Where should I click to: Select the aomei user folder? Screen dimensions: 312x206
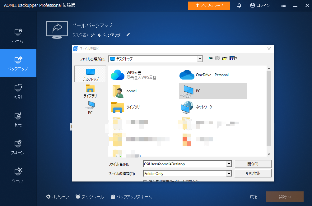click(124, 91)
